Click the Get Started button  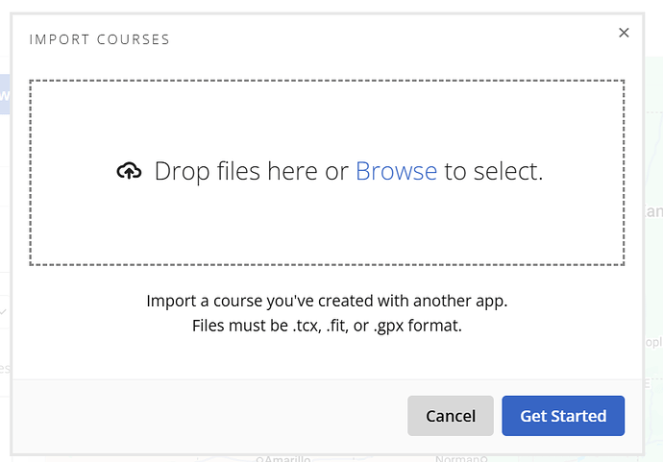pyautogui.click(x=563, y=416)
